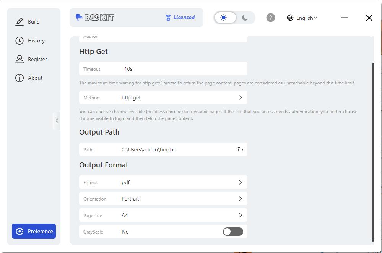This screenshot has height=253, width=382.
Task: Click the Bookit logo
Action: pyautogui.click(x=95, y=18)
